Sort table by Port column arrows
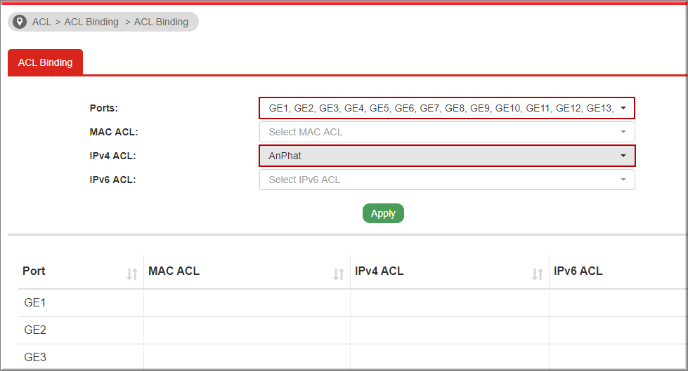688x371 pixels. 132,274
